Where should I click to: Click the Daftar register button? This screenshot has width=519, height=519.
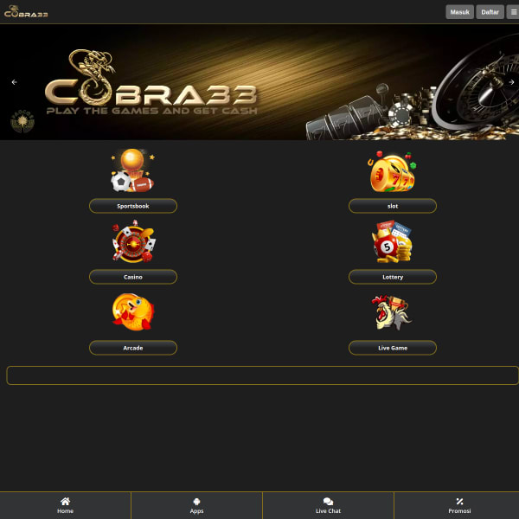point(490,12)
